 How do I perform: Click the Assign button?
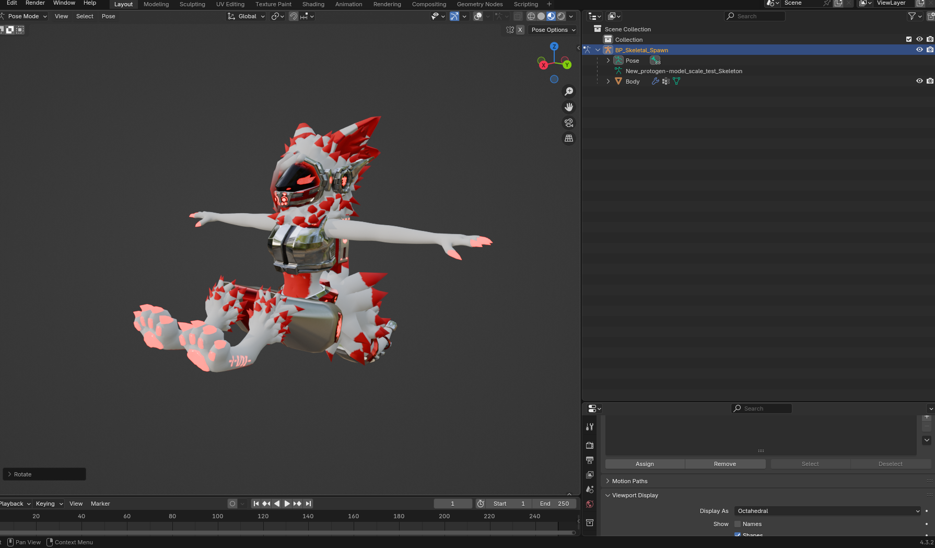click(645, 464)
